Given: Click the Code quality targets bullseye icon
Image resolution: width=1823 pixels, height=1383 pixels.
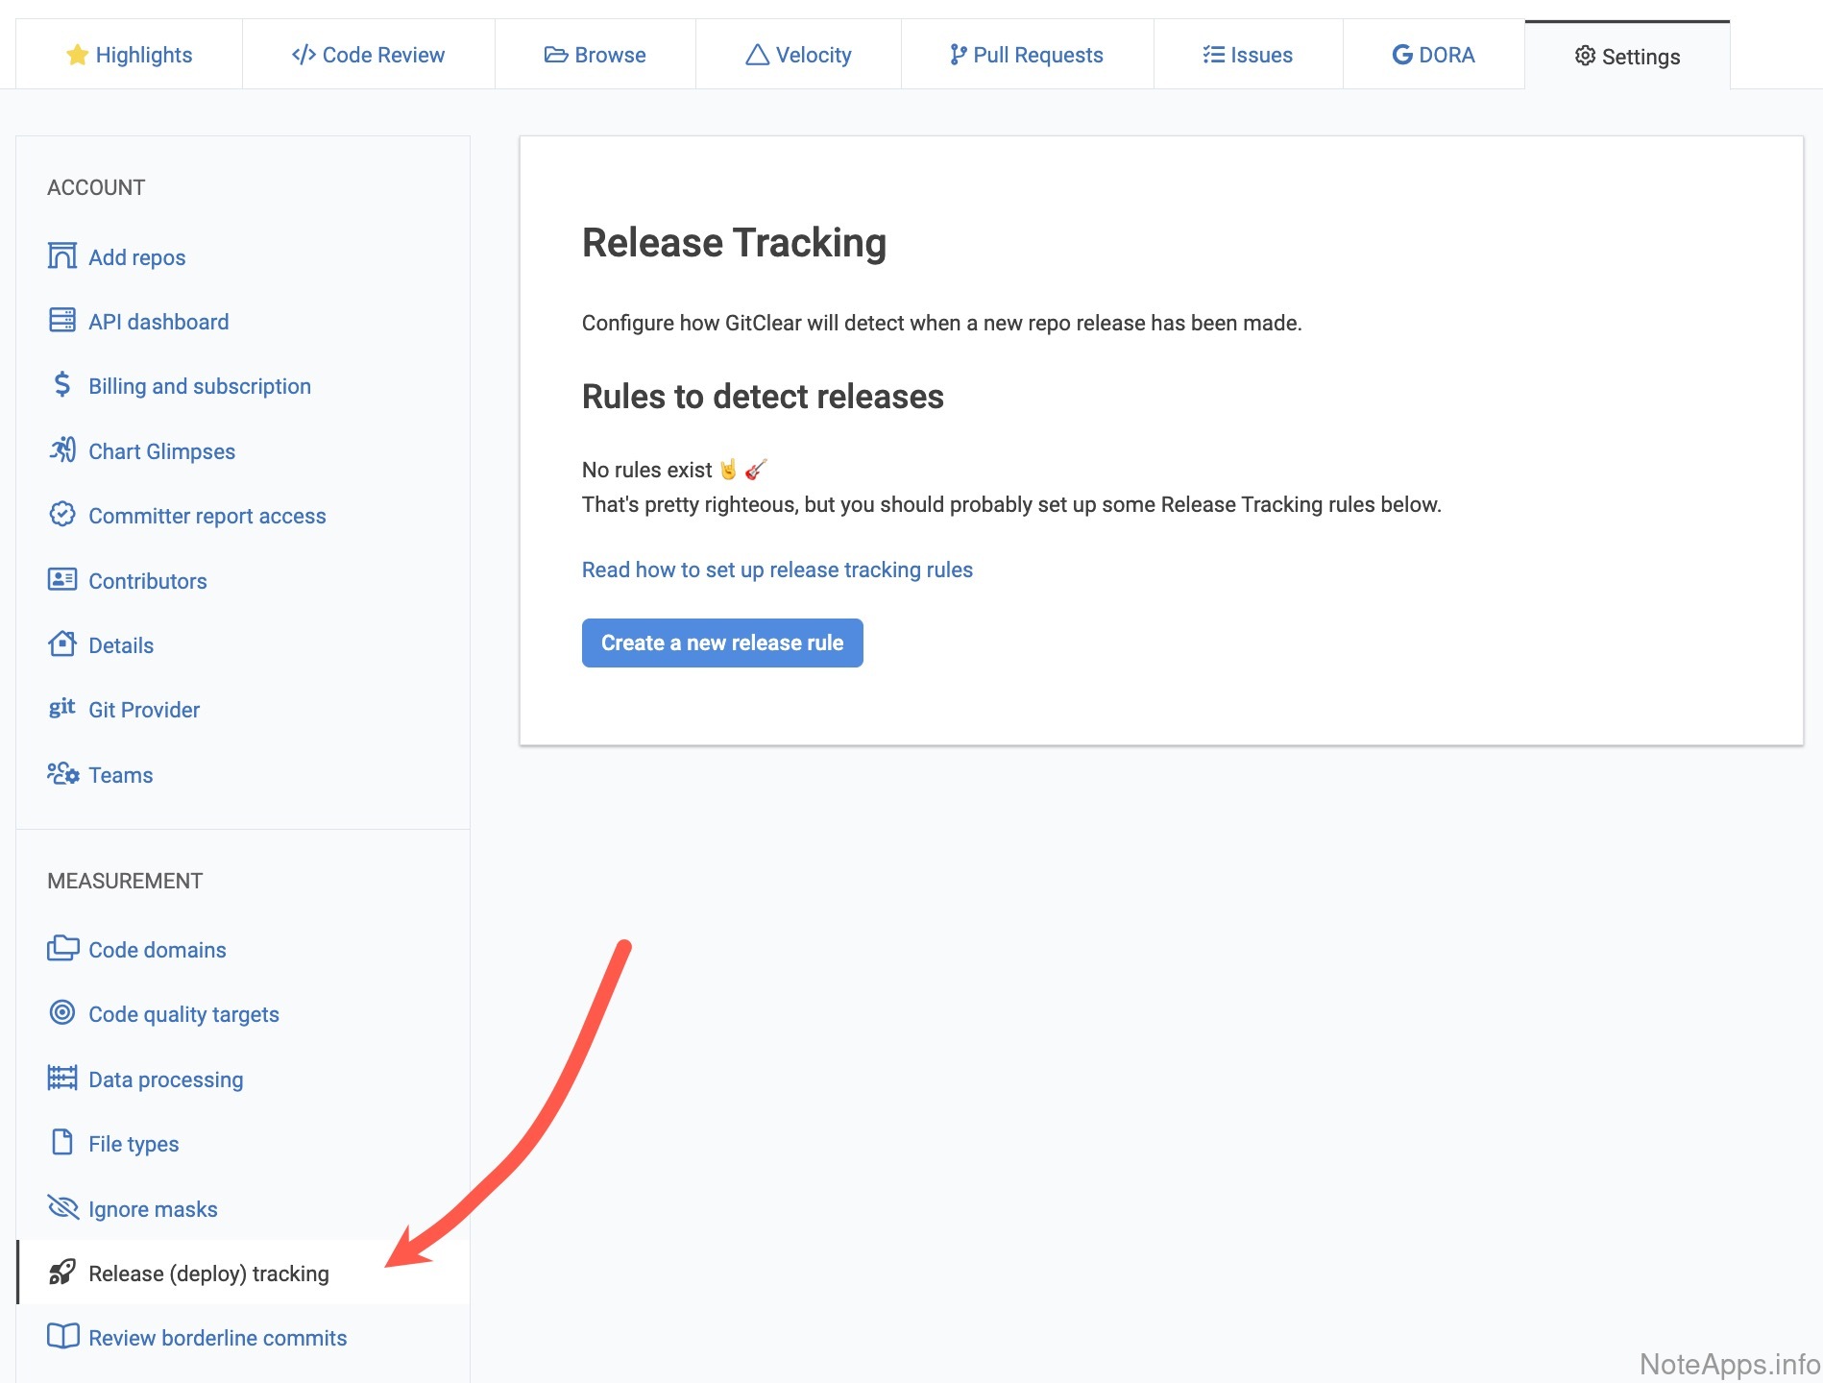Looking at the screenshot, I should [x=62, y=1013].
